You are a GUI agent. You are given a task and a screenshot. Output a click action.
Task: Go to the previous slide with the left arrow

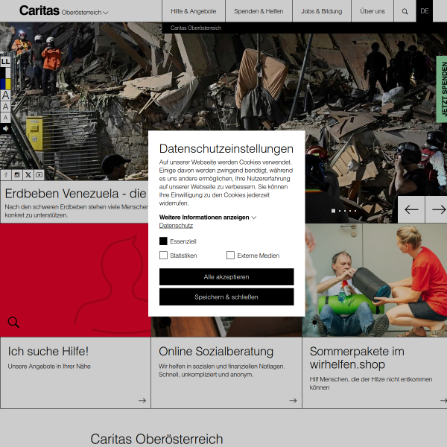[x=411, y=209]
